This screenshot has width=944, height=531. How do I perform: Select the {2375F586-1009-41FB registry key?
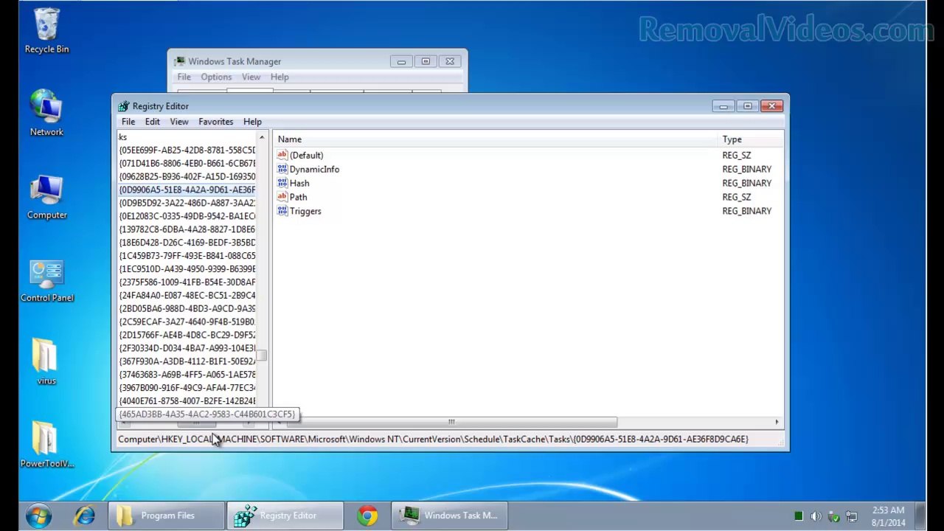[x=187, y=282]
